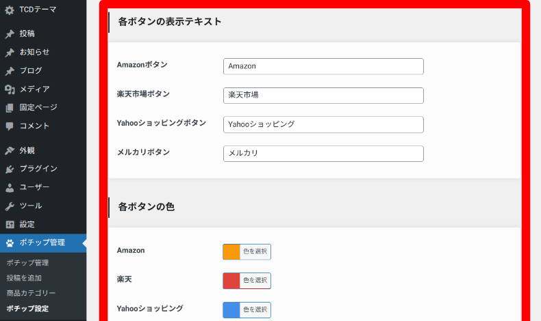Click the 投稿 pin icon
Viewport: 541px width, 321px height.
[x=10, y=33]
